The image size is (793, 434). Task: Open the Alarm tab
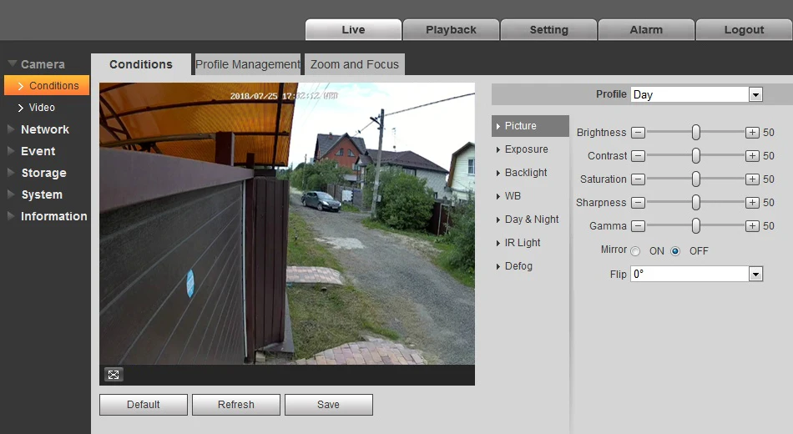pyautogui.click(x=646, y=30)
